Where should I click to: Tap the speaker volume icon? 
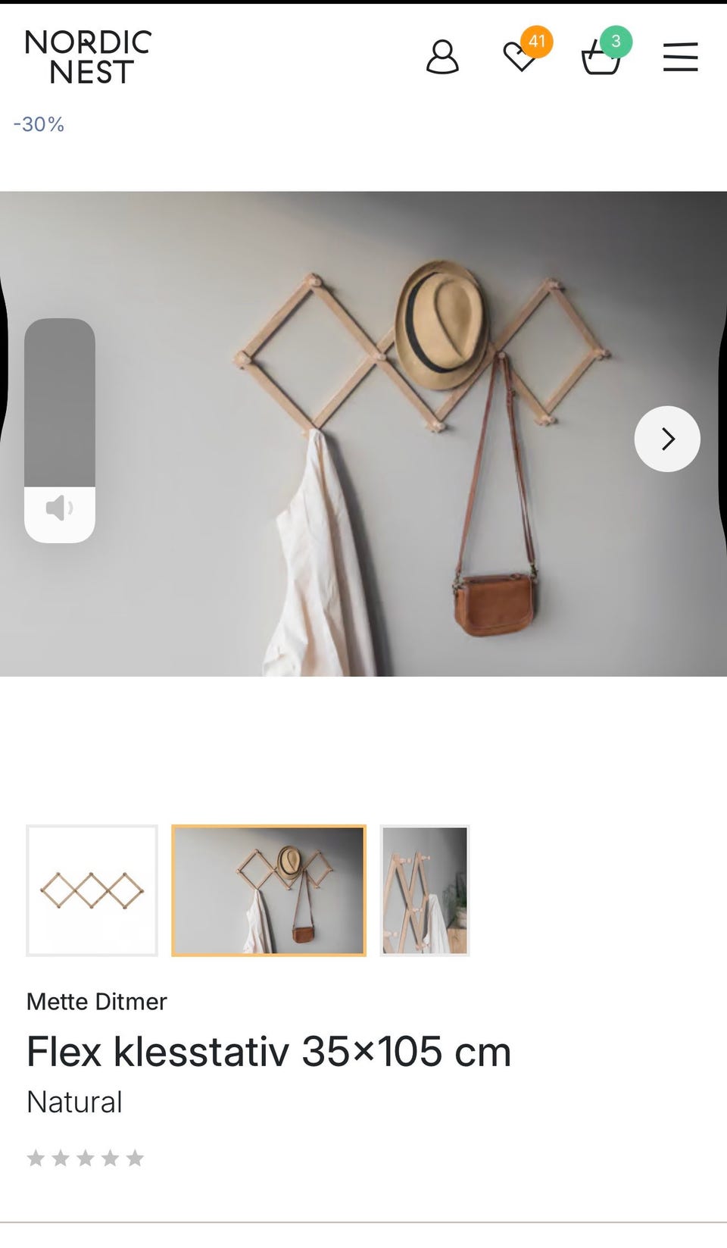(x=60, y=508)
